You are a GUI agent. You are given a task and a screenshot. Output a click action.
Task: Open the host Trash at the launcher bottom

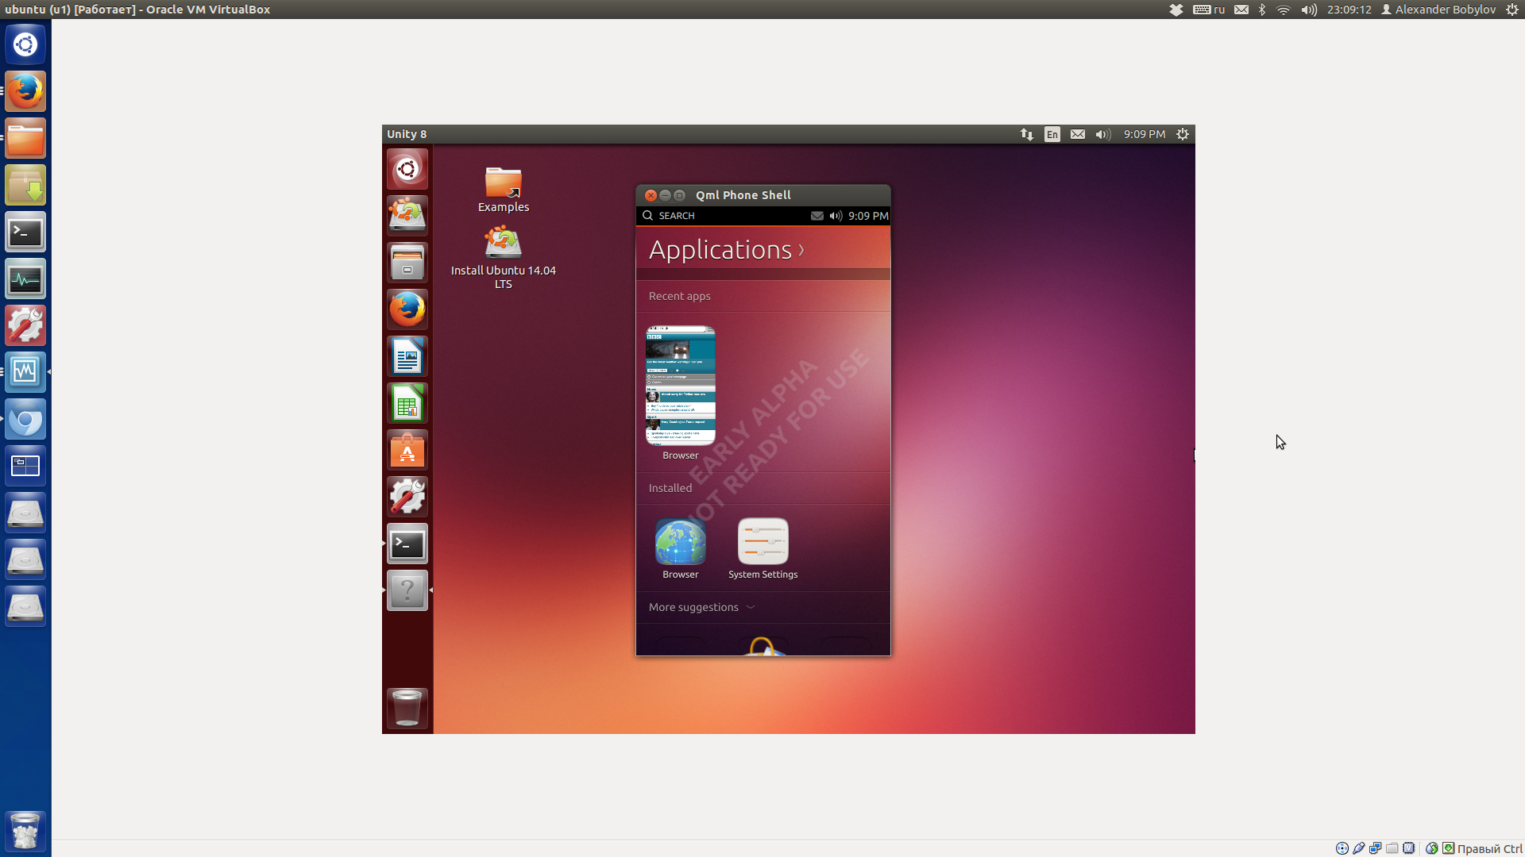pos(25,831)
